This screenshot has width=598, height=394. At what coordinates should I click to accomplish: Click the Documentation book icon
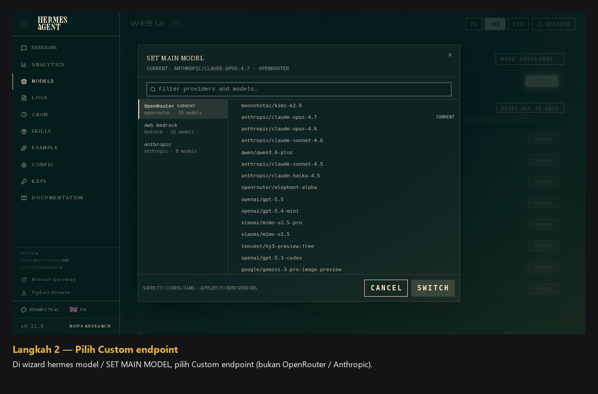click(x=24, y=198)
